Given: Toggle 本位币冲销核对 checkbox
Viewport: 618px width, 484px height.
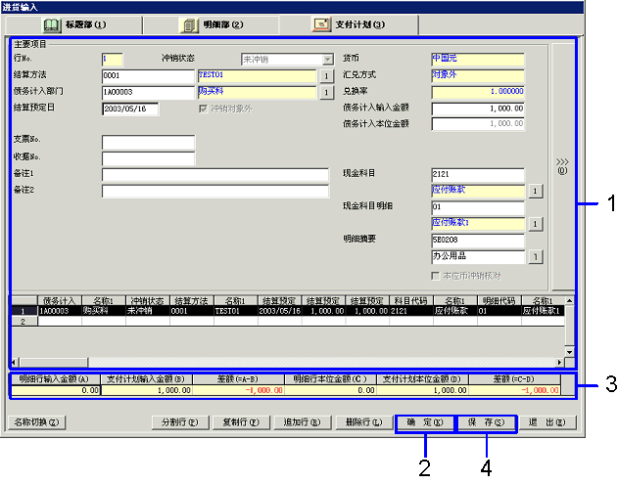Looking at the screenshot, I should click(436, 277).
